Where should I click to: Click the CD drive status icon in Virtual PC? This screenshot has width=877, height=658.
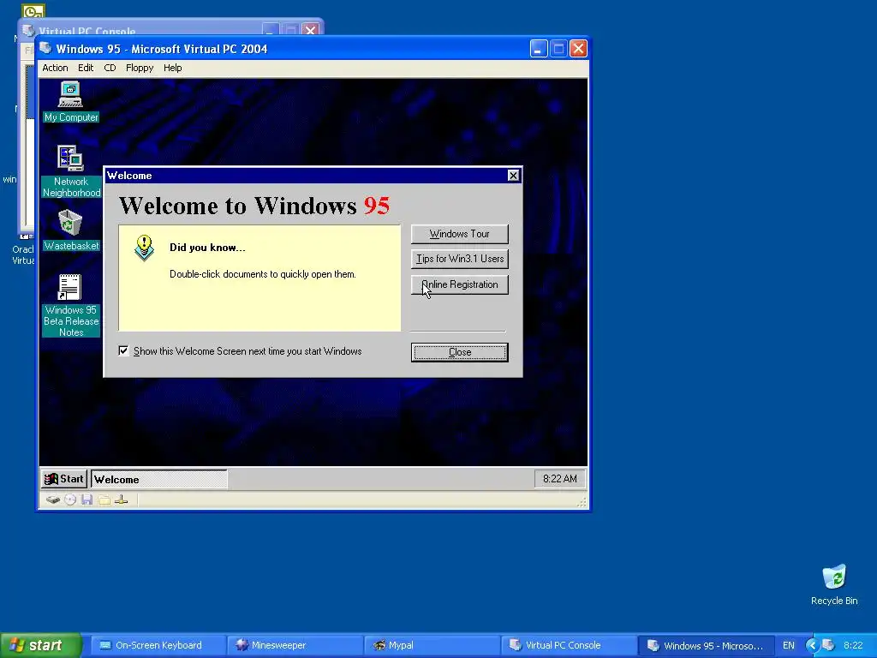[70, 499]
